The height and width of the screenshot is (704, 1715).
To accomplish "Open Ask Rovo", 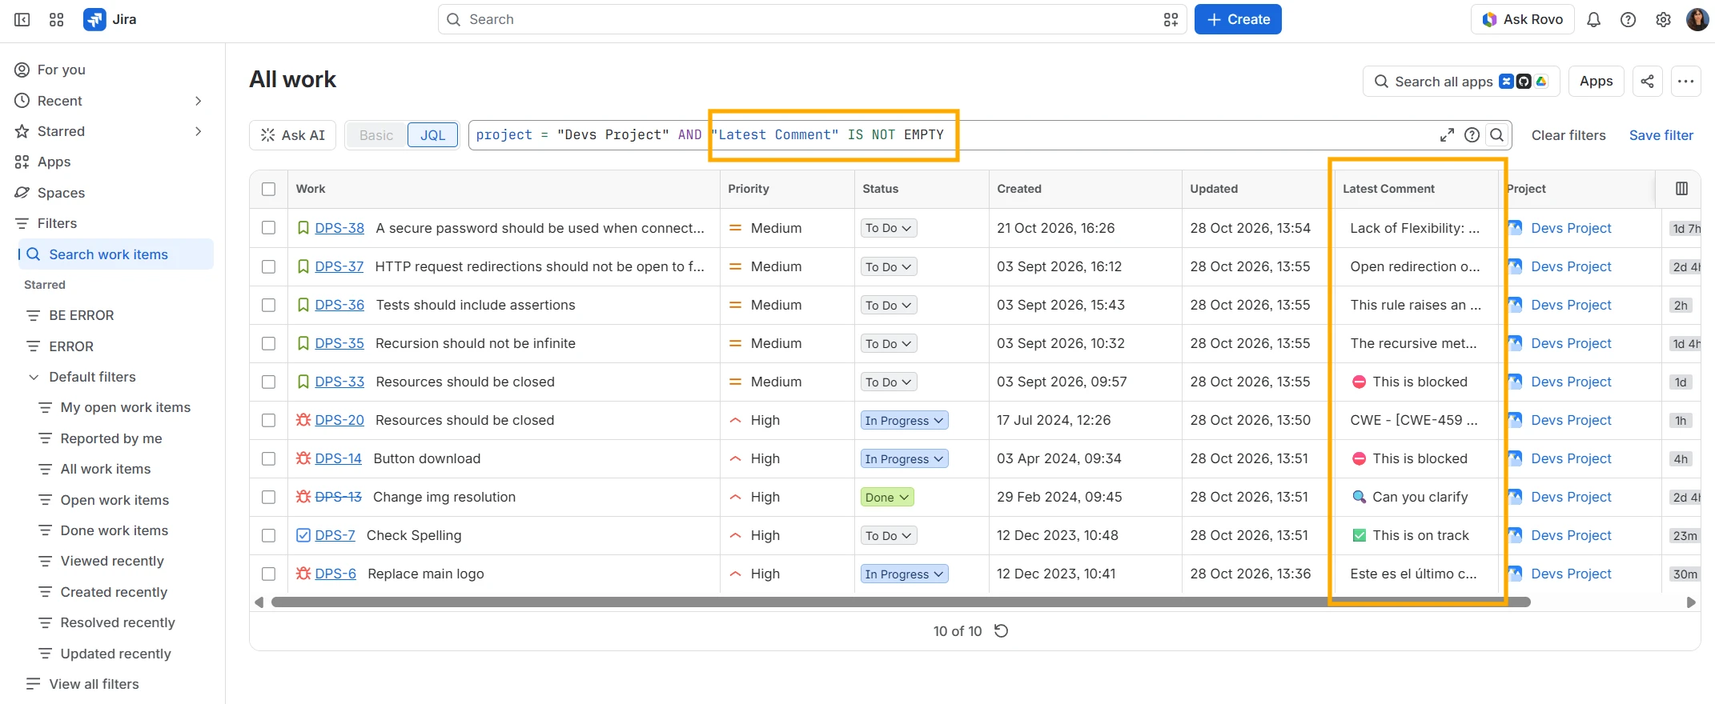I will tap(1522, 19).
